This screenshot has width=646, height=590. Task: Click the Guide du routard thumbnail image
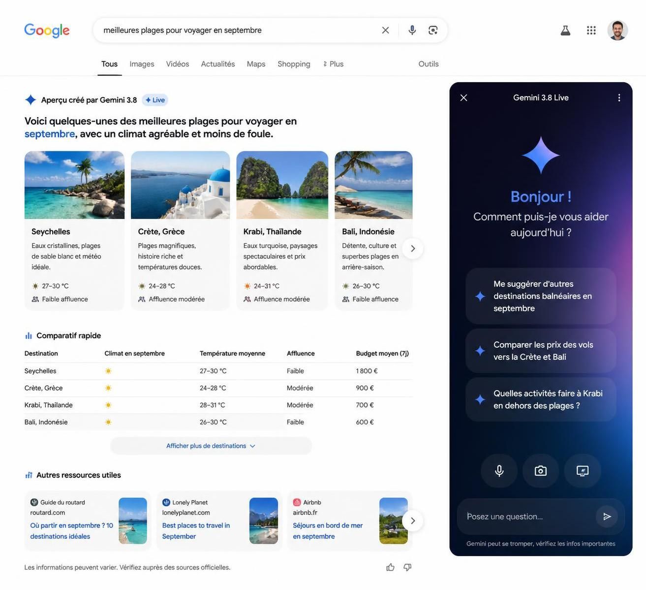133,521
